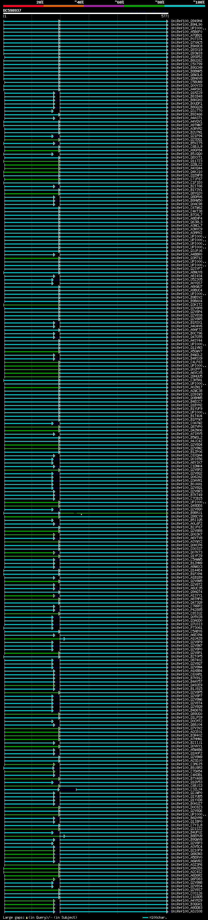This screenshot has width=208, height=920.
Task: Open hit UniRef100_P73061
Action: (x=187, y=628)
